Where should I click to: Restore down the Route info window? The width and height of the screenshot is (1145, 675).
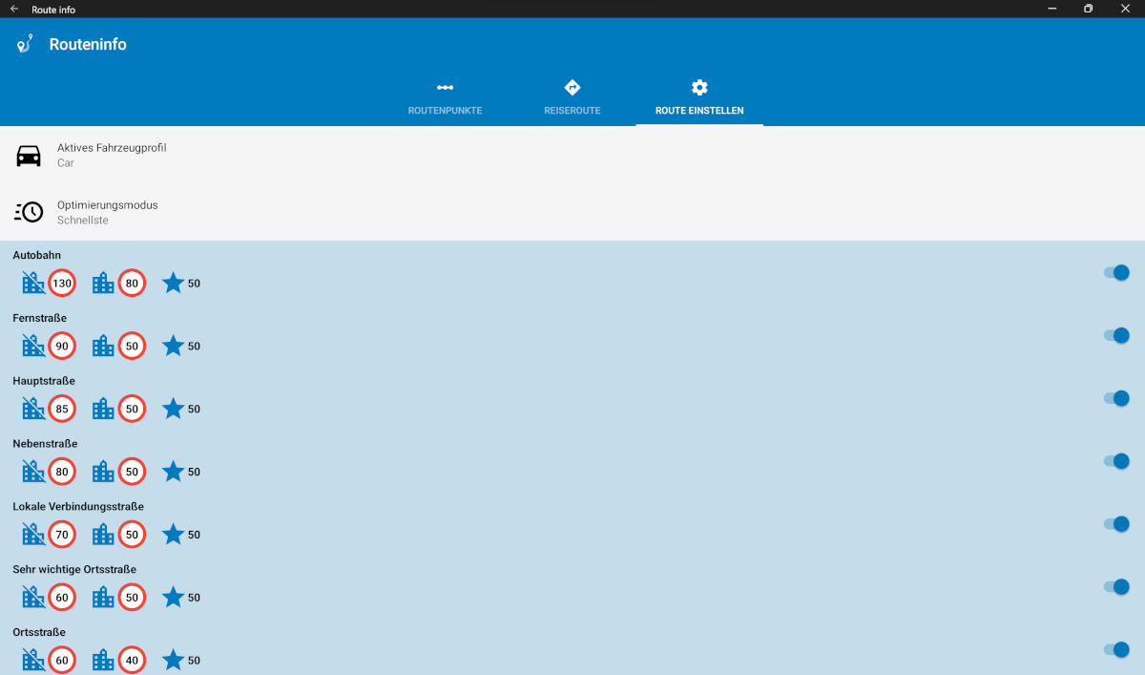pyautogui.click(x=1088, y=9)
